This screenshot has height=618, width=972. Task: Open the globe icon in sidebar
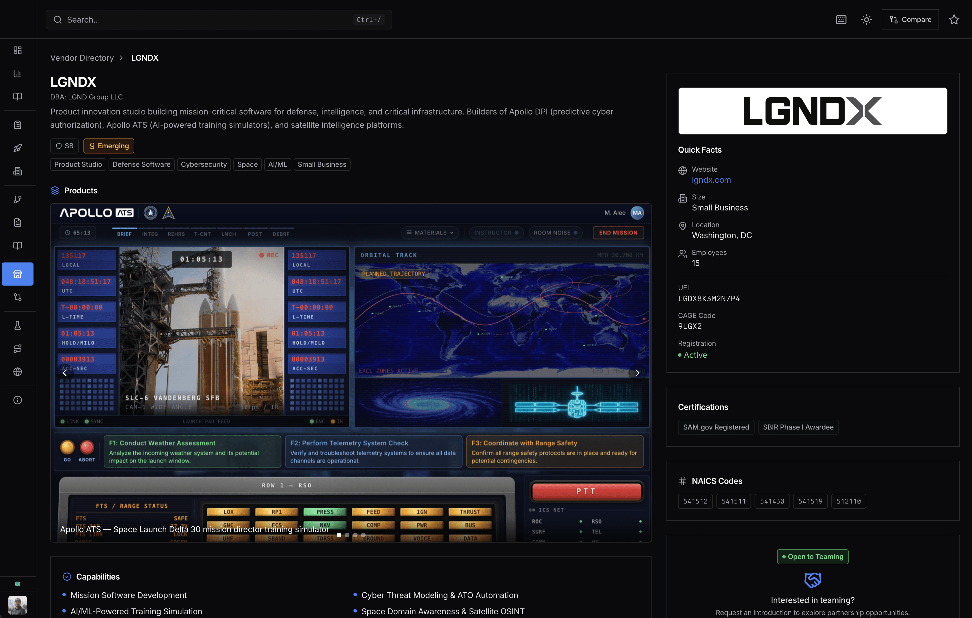[17, 372]
